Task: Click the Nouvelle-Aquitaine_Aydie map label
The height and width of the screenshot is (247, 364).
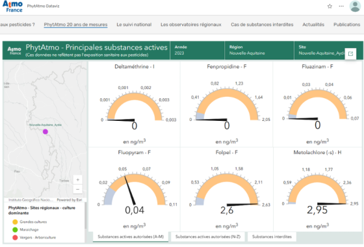Action: (45, 125)
